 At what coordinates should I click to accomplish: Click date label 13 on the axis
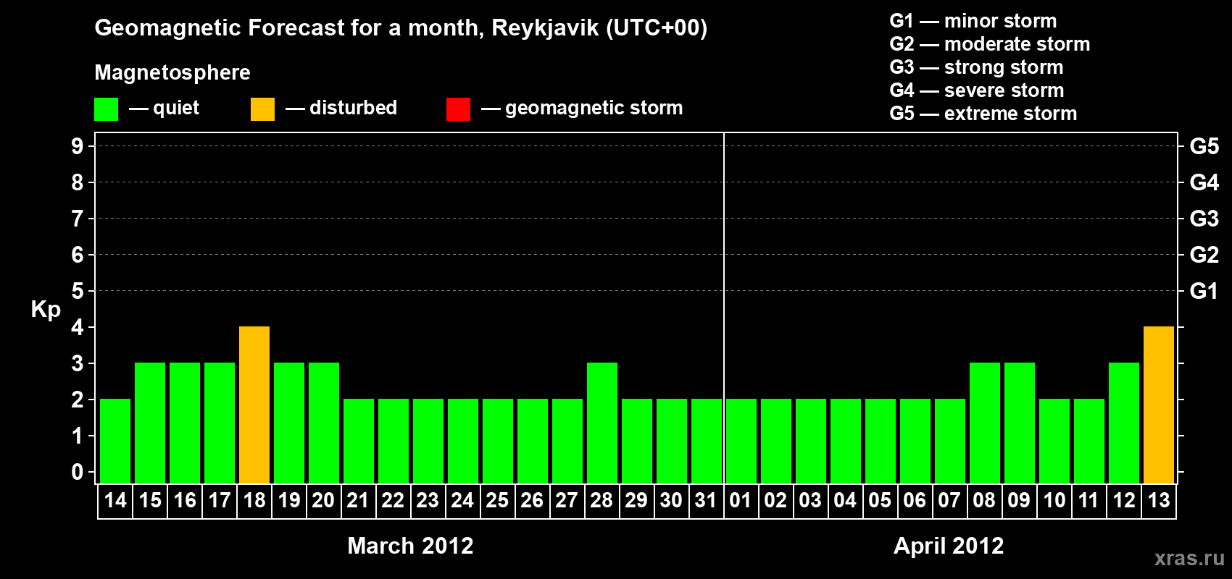1159,500
